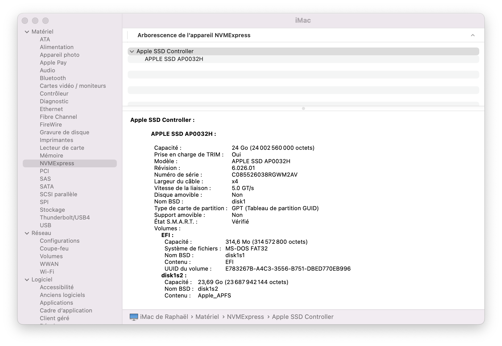Click the split pane divider handle dot
Image resolution: width=502 pixels, height=346 pixels.
tap(303, 108)
